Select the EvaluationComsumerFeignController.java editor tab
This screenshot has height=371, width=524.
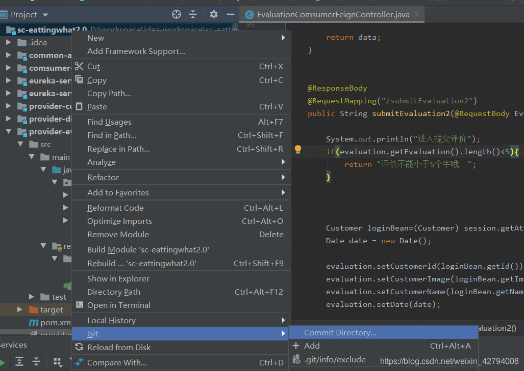(333, 15)
